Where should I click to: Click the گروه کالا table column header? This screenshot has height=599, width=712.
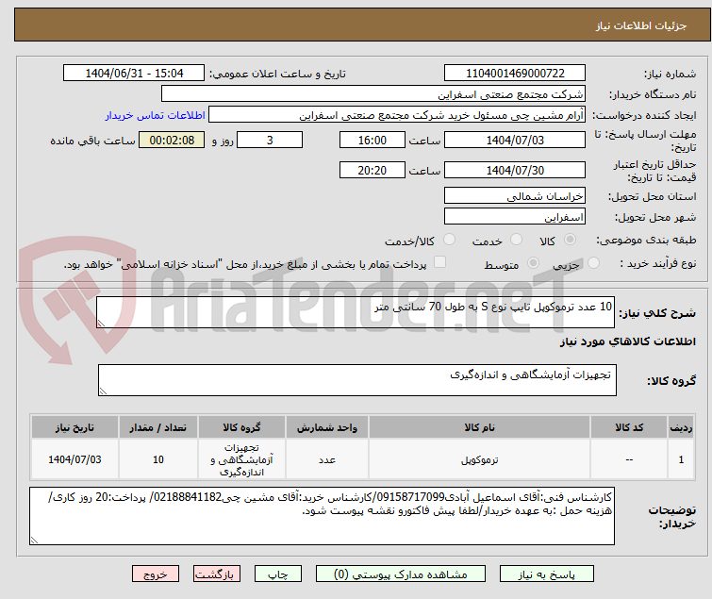[241, 427]
